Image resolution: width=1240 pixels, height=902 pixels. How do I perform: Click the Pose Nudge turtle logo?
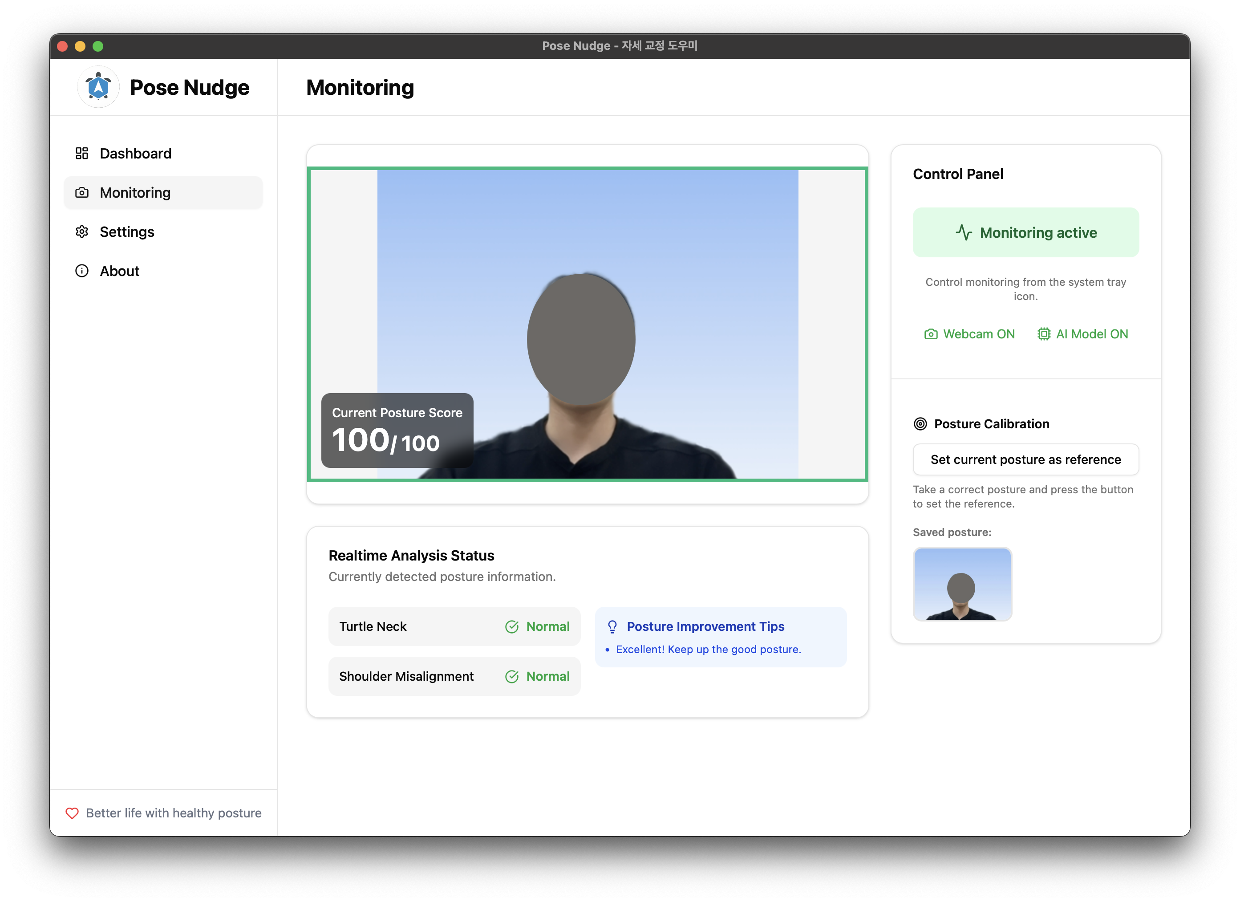[98, 87]
